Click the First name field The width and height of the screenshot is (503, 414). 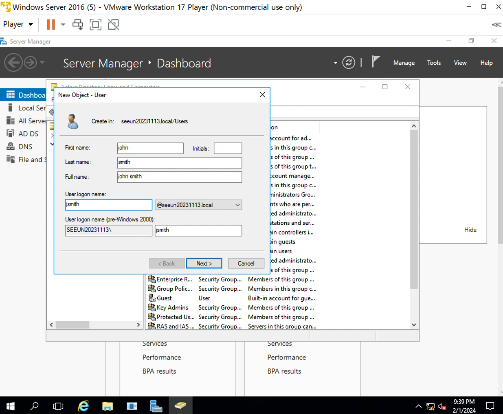click(x=150, y=148)
